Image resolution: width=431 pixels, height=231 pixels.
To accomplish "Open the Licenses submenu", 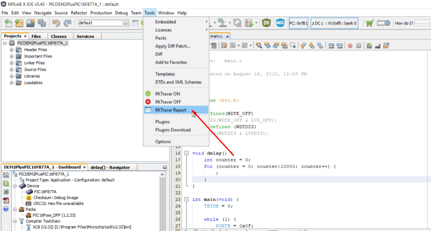I will click(x=176, y=30).
